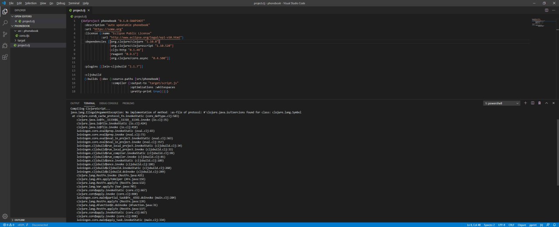Open the Go menu
Image resolution: width=559 pixels, height=227 pixels.
pos(52,3)
